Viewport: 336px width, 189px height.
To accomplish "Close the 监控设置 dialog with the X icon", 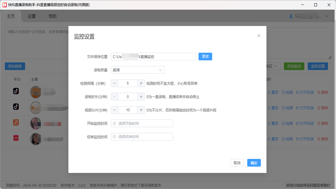I will click(259, 36).
